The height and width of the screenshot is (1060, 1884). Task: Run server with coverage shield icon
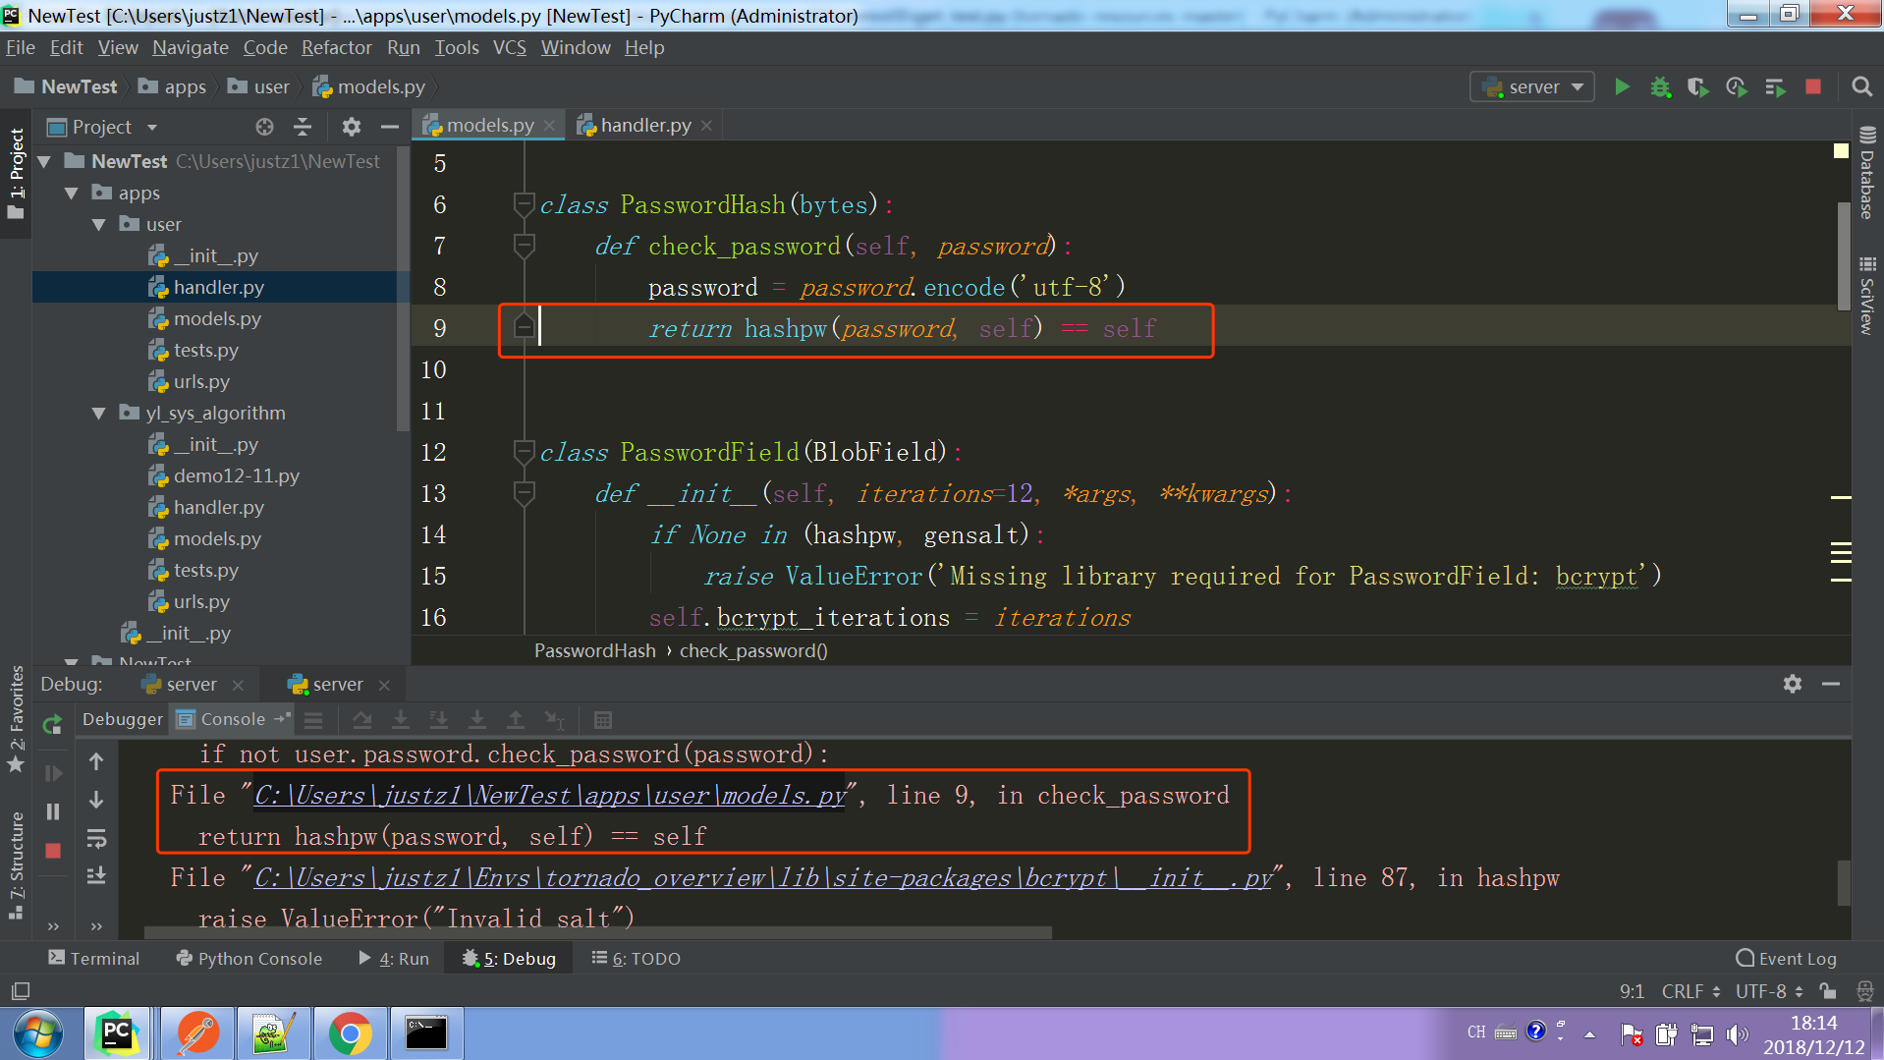[x=1697, y=87]
